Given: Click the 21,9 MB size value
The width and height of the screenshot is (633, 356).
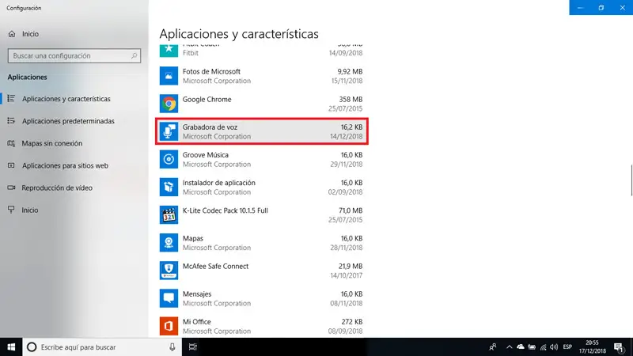Looking at the screenshot, I should [351, 267].
